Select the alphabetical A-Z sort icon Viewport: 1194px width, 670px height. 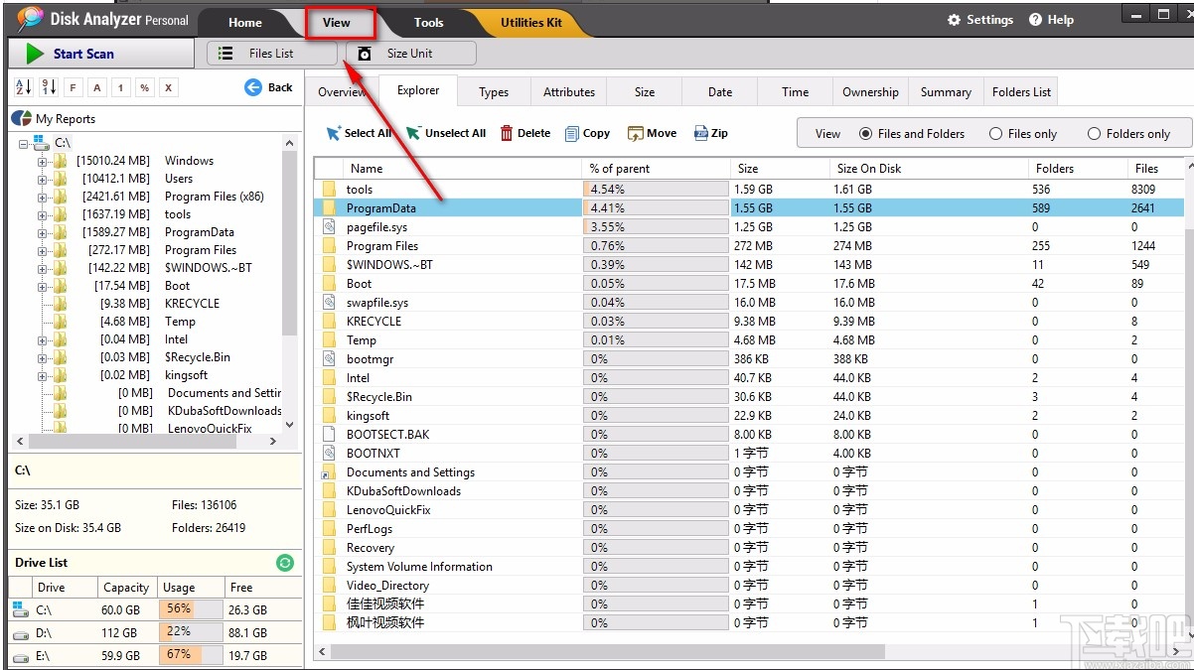pos(24,87)
